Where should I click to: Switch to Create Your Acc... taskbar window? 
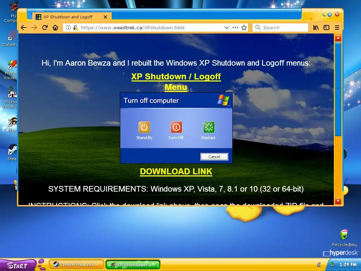(x=77, y=265)
